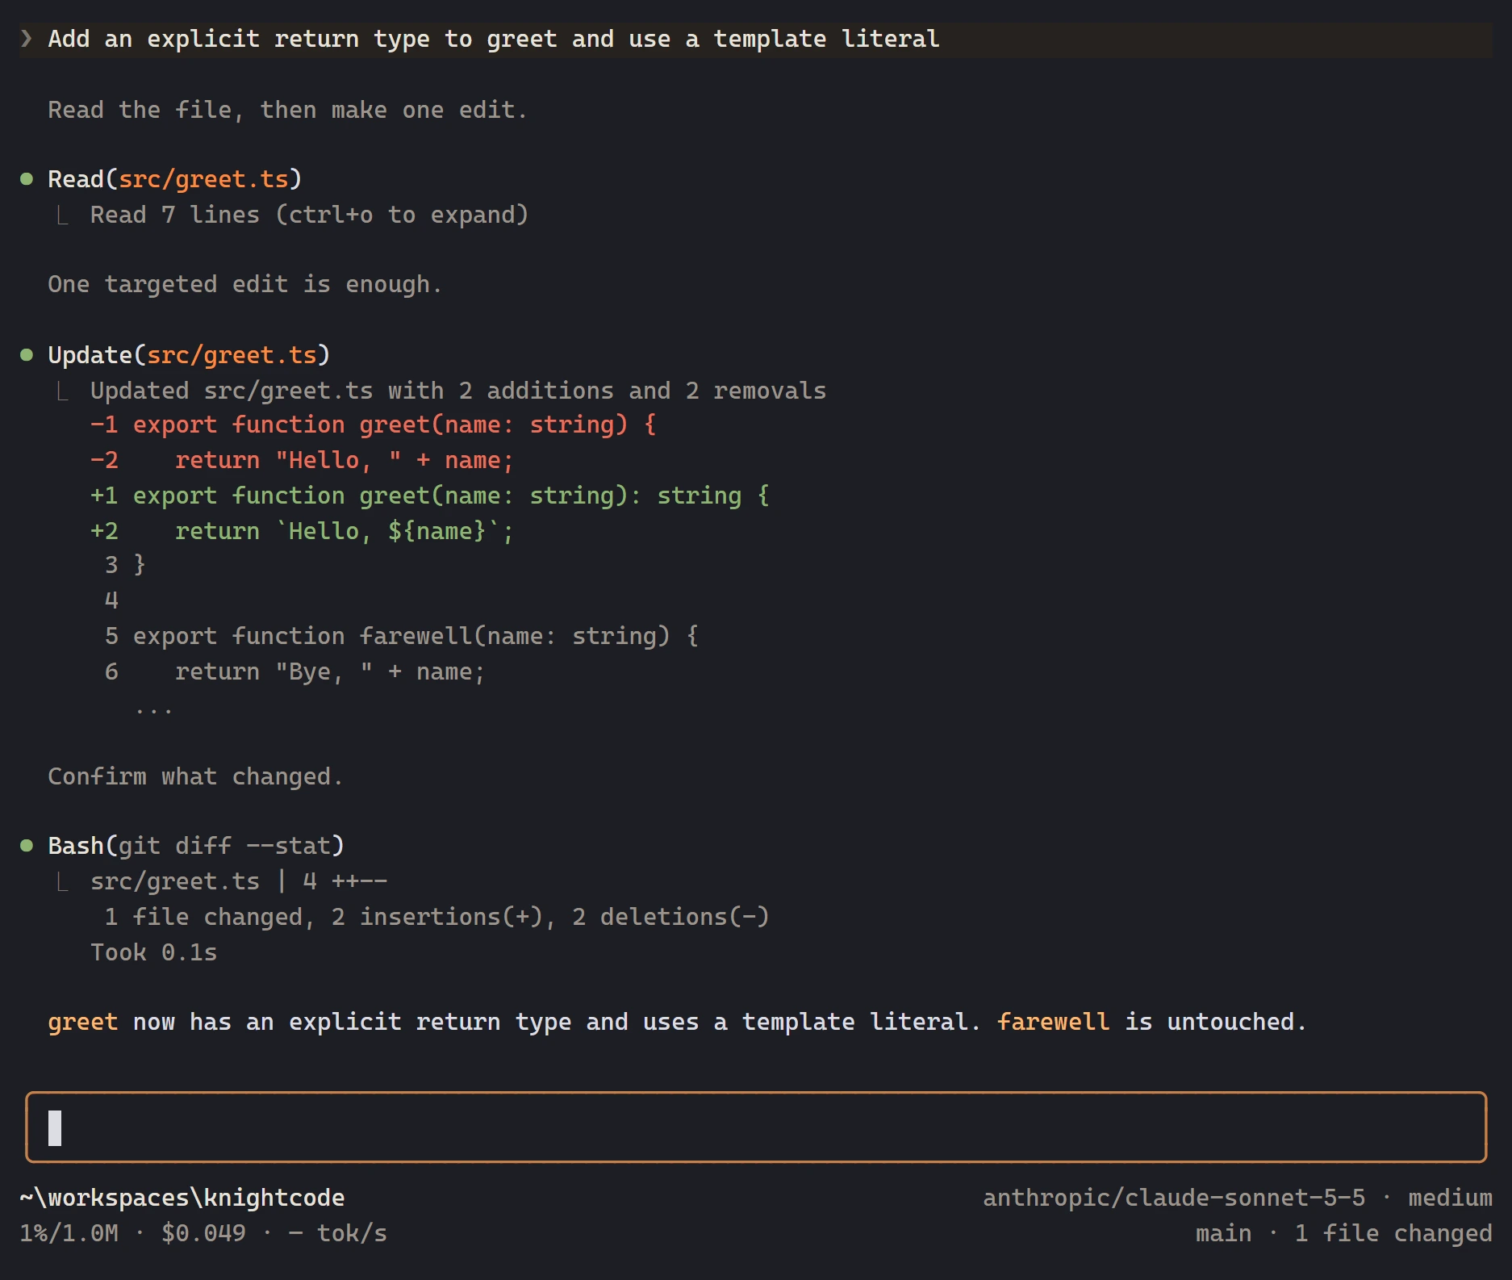The height and width of the screenshot is (1280, 1512).
Task: Click the context usage '1%/1.0M'
Action: [69, 1233]
